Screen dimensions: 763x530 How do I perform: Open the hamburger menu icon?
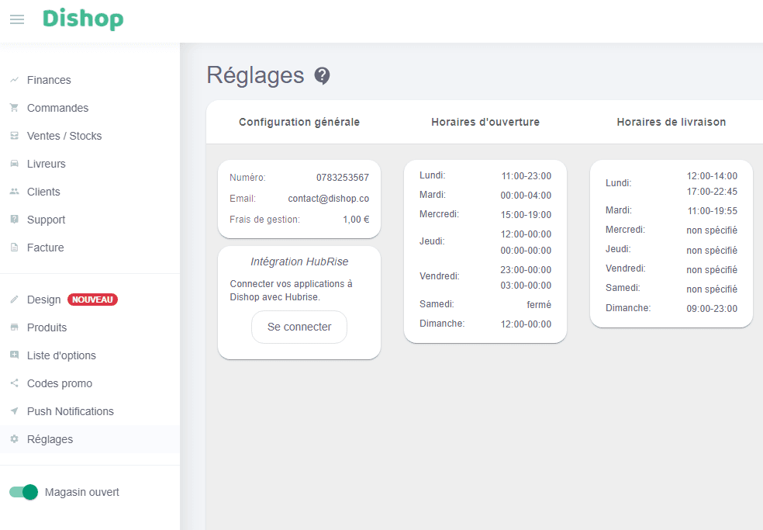(17, 19)
